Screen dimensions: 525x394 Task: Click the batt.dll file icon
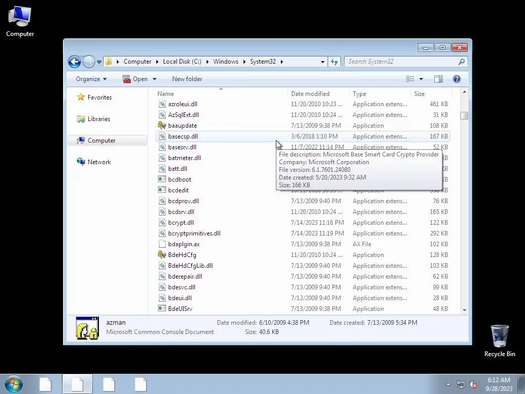pos(162,168)
